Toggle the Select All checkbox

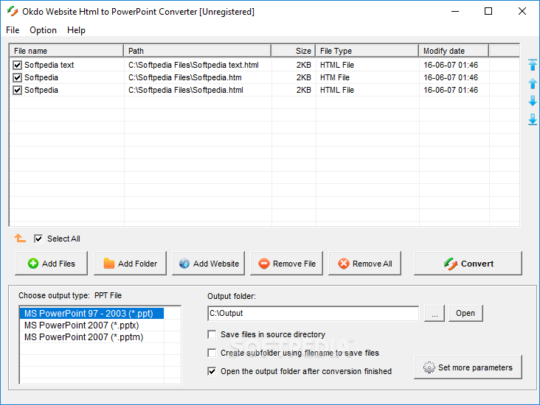pos(38,239)
